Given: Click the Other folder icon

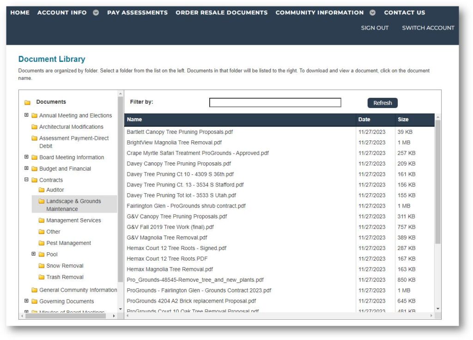Looking at the screenshot, I should (x=42, y=232).
